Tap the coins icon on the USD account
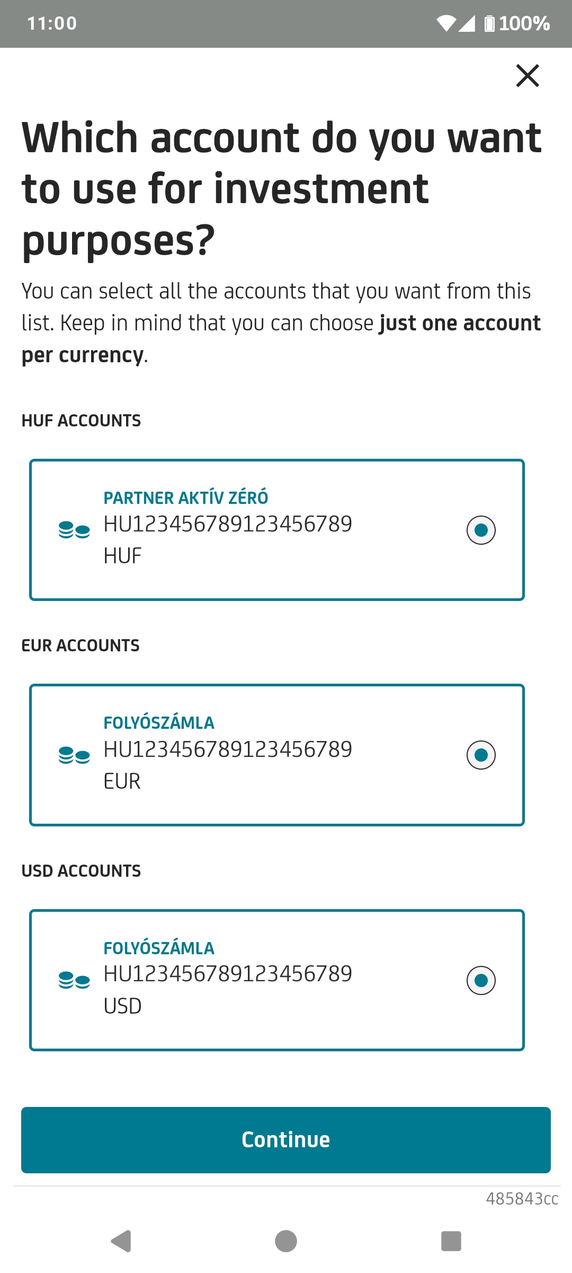 pos(74,980)
